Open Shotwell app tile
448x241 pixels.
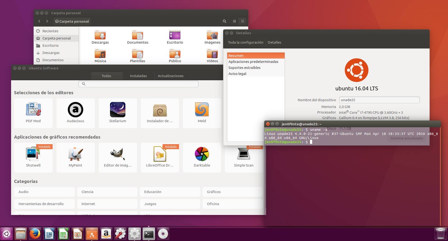(33, 157)
